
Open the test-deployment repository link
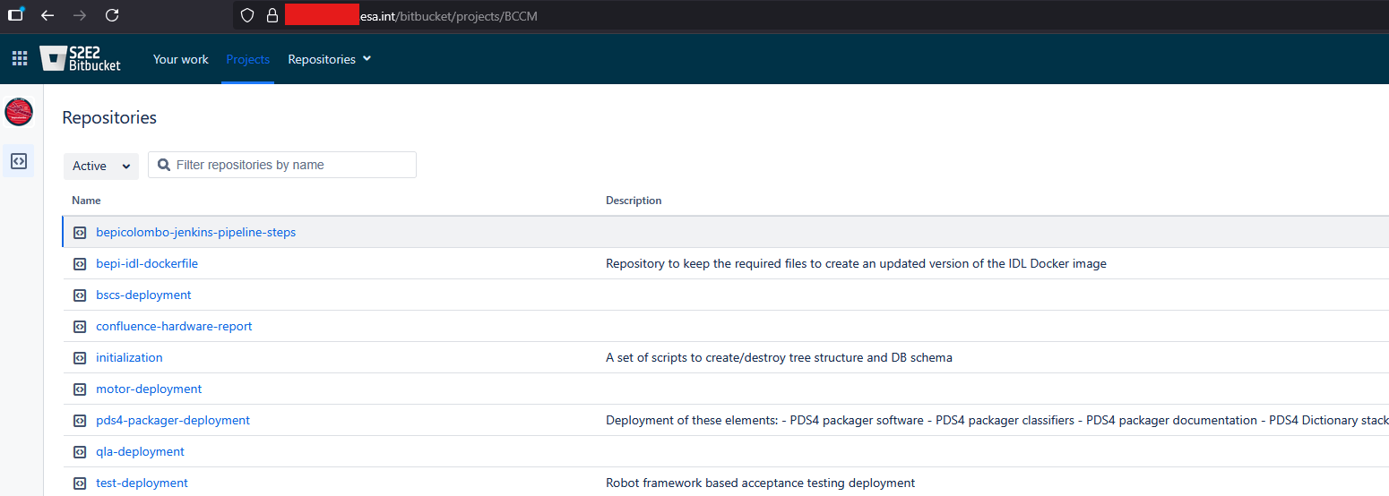(x=142, y=483)
